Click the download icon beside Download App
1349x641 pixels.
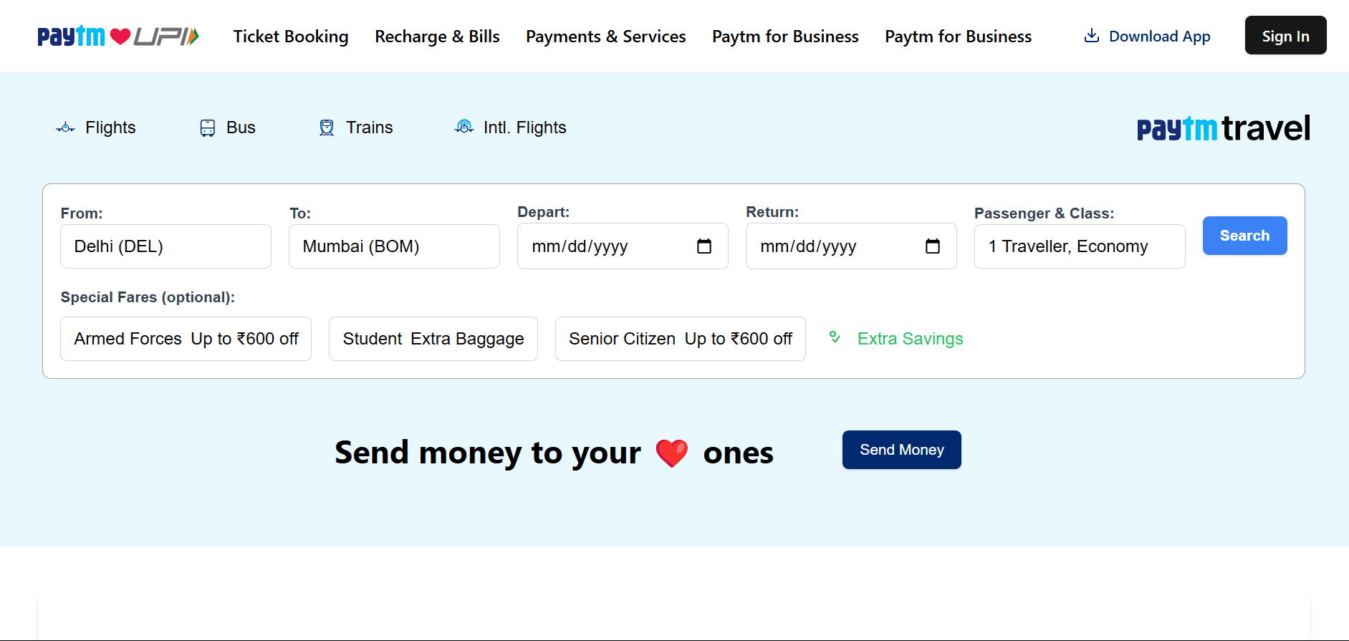click(x=1091, y=36)
